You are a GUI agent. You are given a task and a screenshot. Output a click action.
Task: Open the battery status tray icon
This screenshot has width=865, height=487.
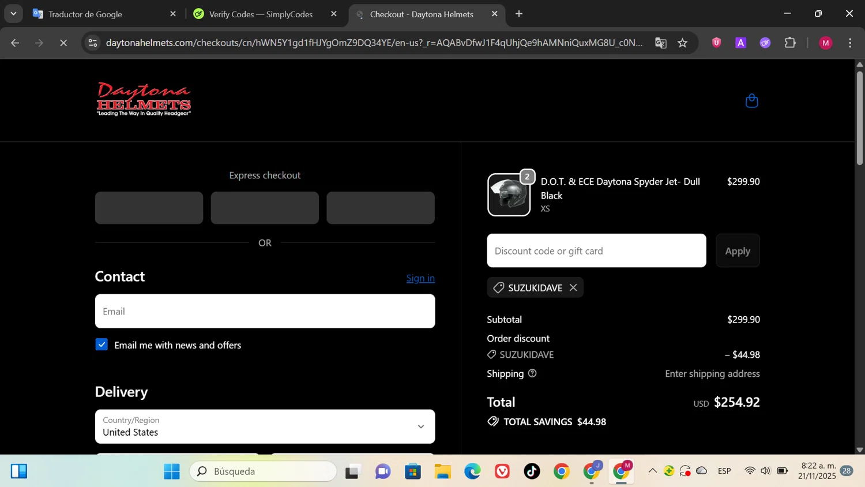(x=782, y=471)
